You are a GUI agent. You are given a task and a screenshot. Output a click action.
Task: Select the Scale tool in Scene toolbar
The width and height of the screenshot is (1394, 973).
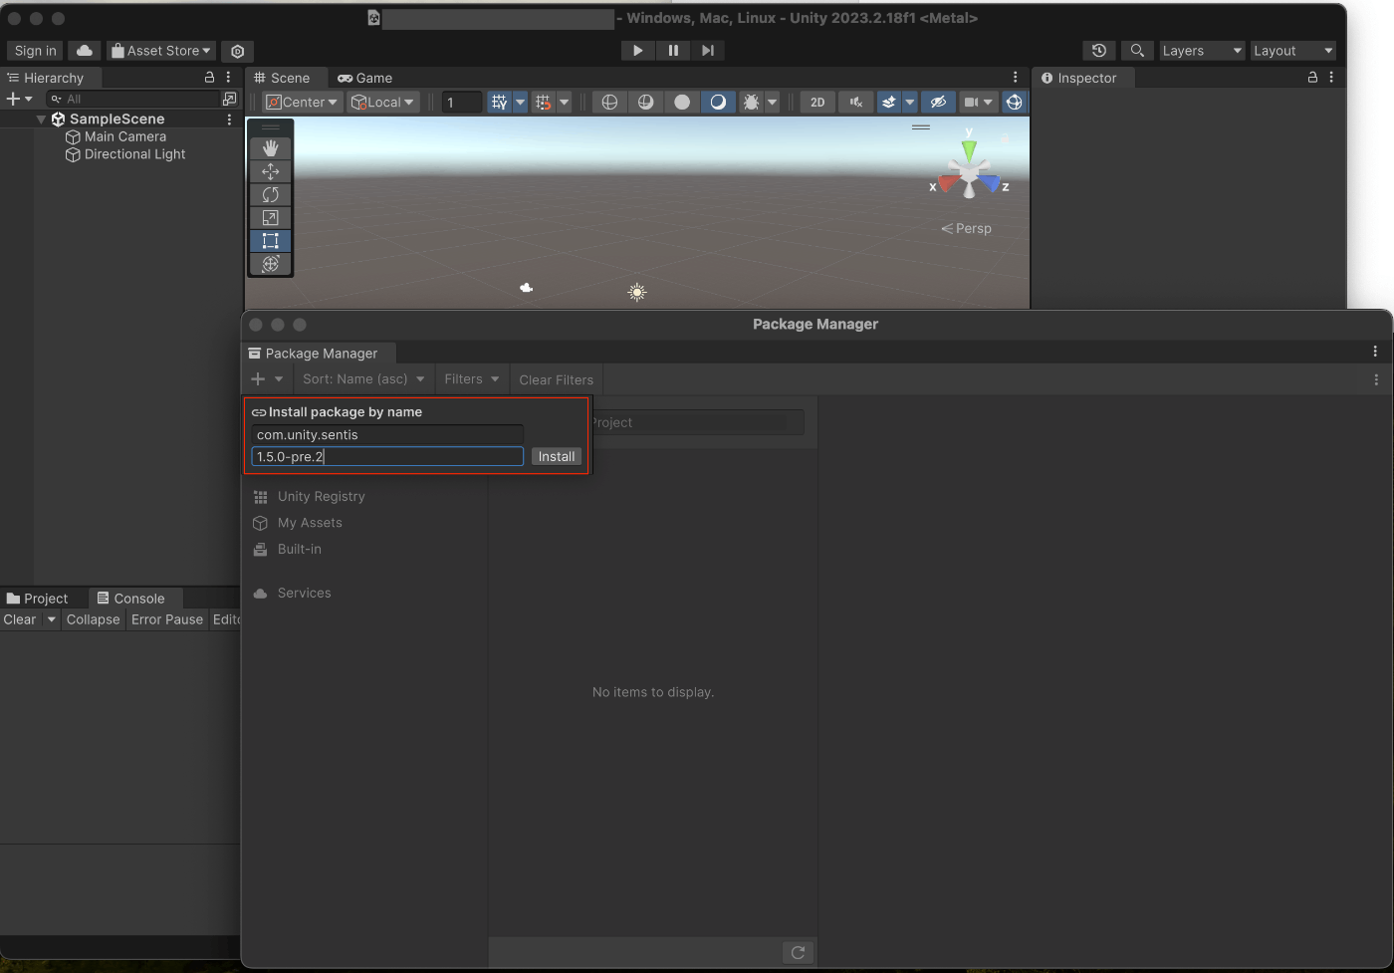tap(270, 217)
